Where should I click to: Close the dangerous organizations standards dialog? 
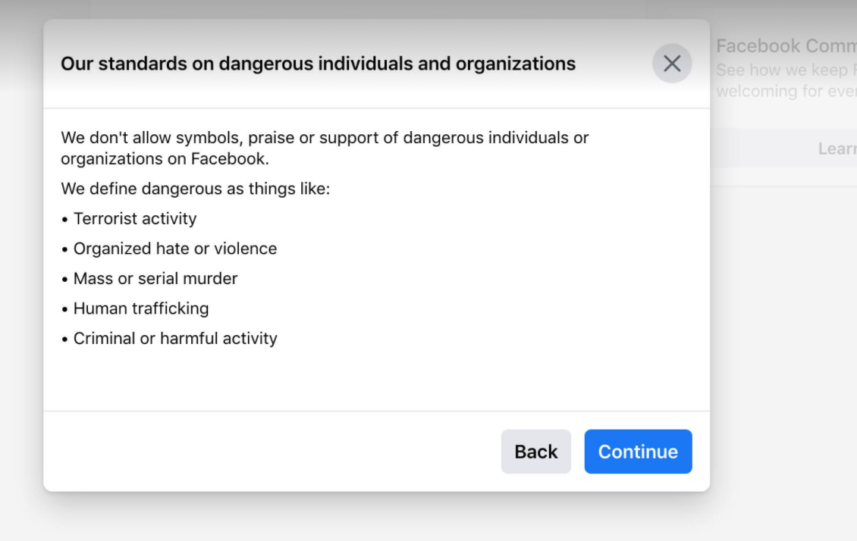(x=672, y=64)
